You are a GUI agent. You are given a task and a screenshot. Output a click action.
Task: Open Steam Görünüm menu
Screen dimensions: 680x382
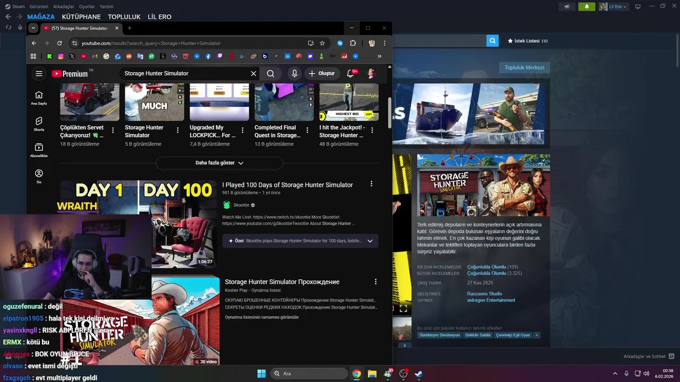pos(39,7)
